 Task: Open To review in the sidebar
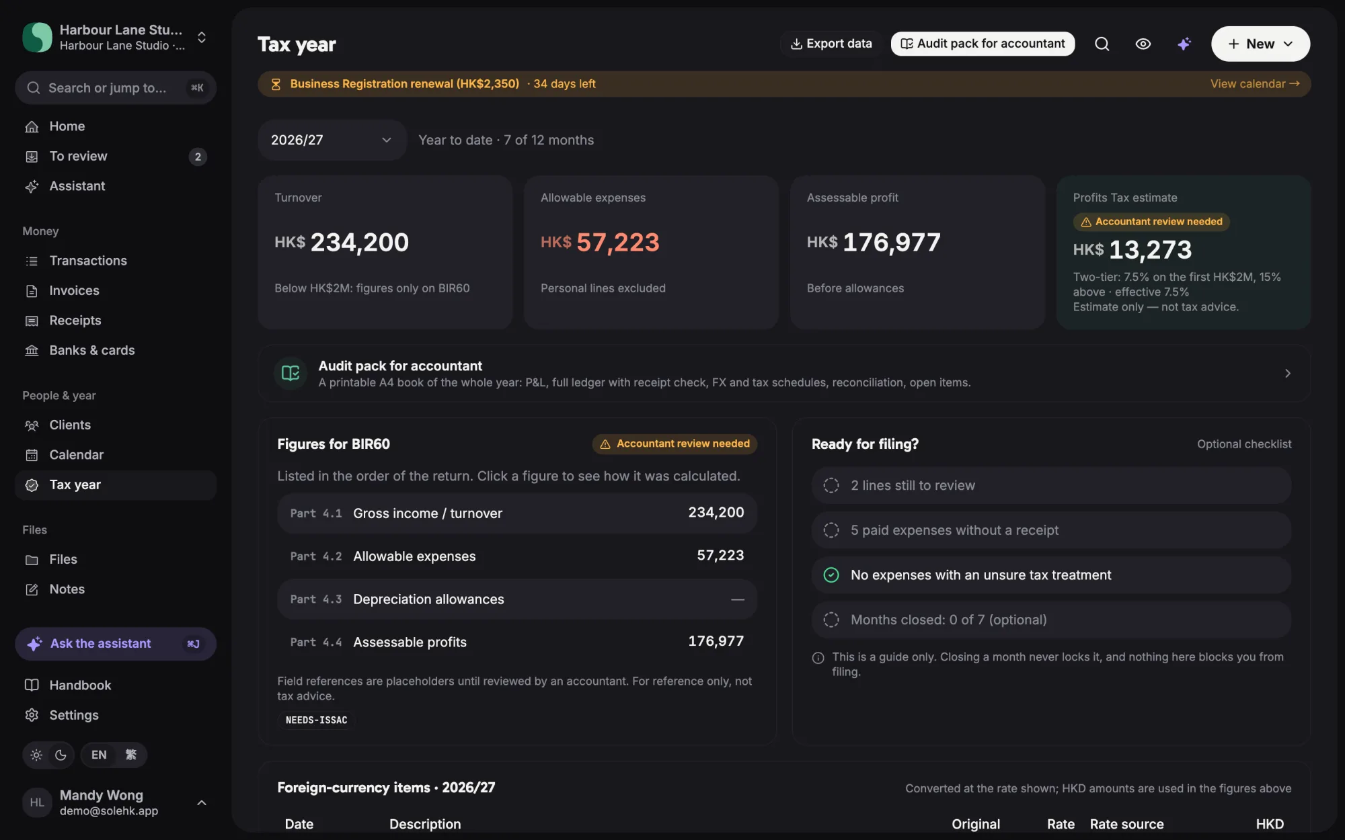116,157
